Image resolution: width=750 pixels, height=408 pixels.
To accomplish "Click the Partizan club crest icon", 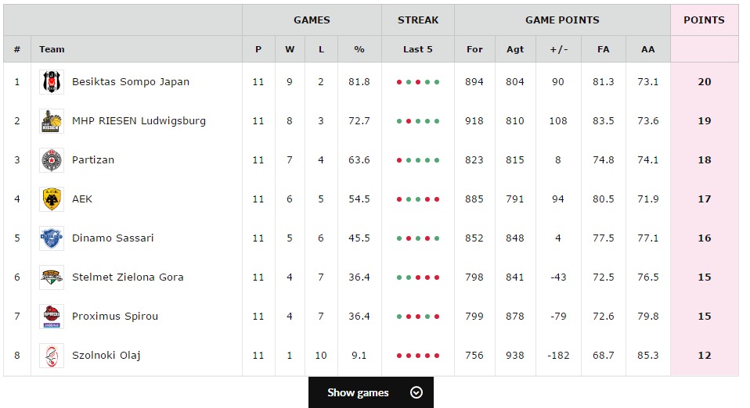I will tap(52, 160).
